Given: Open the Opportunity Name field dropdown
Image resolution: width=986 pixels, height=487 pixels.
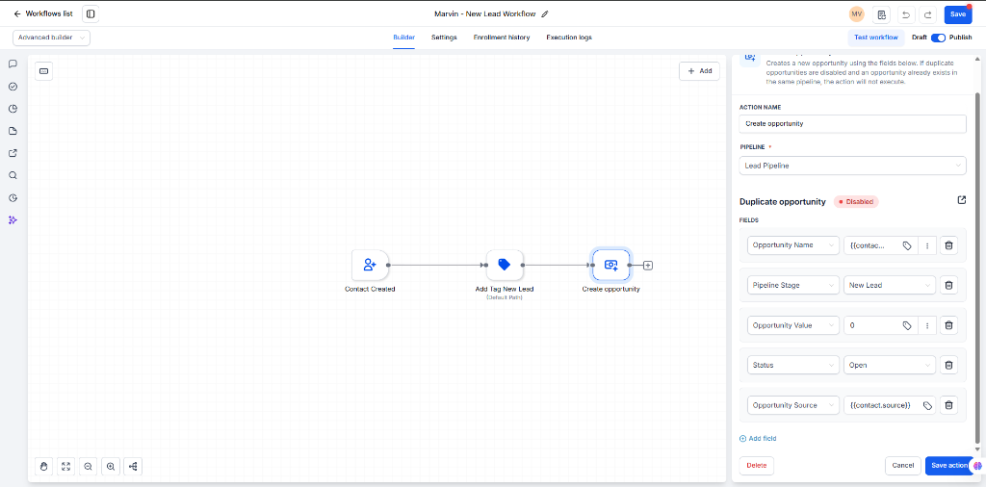Looking at the screenshot, I should point(793,245).
